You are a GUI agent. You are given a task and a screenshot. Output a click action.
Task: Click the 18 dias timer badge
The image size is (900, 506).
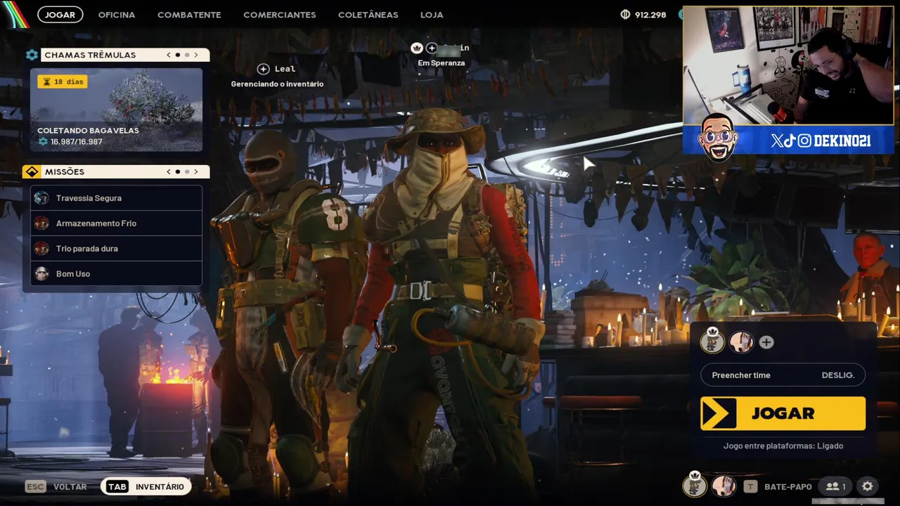(63, 82)
